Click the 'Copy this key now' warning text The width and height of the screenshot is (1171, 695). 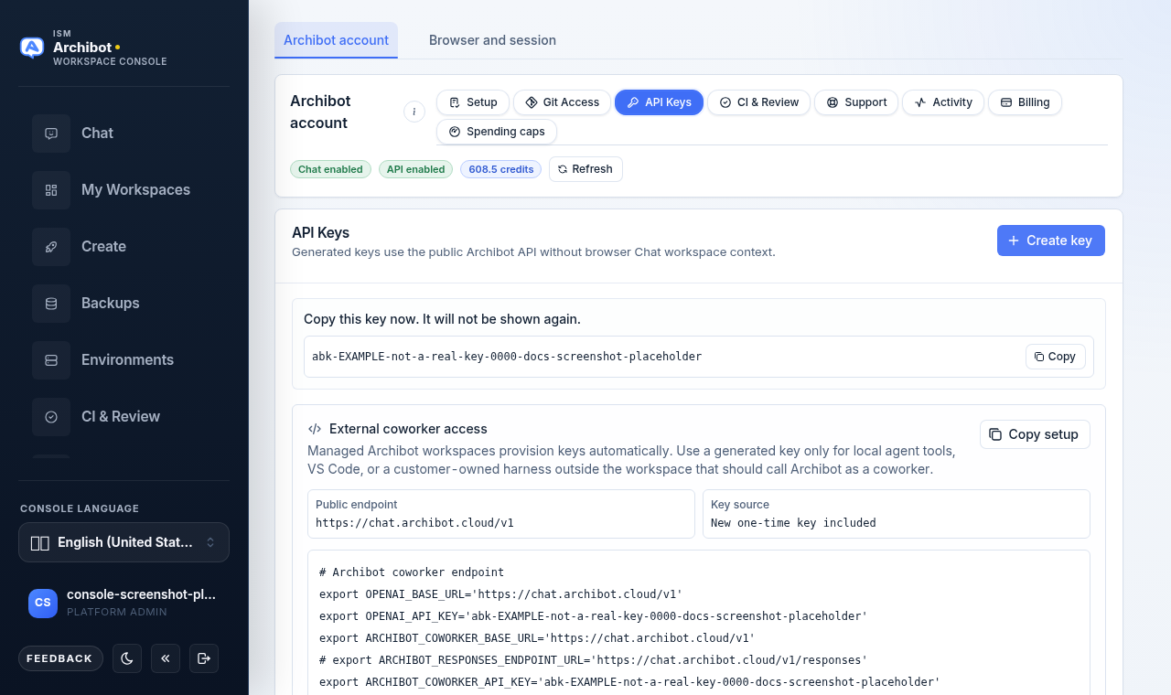[x=442, y=319]
